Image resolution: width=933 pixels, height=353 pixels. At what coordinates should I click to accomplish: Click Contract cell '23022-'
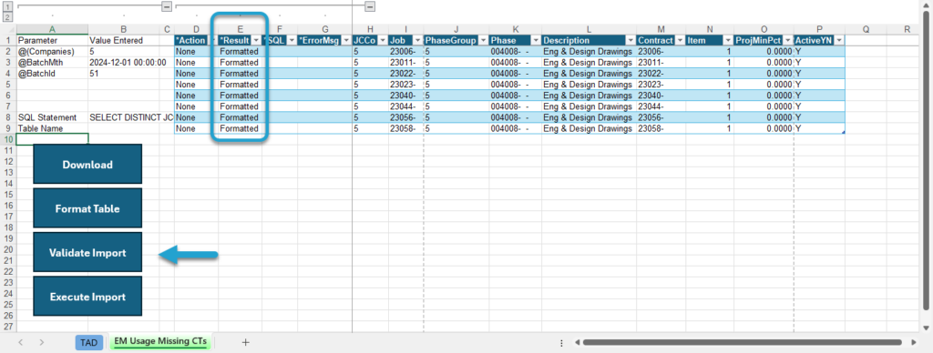point(661,74)
